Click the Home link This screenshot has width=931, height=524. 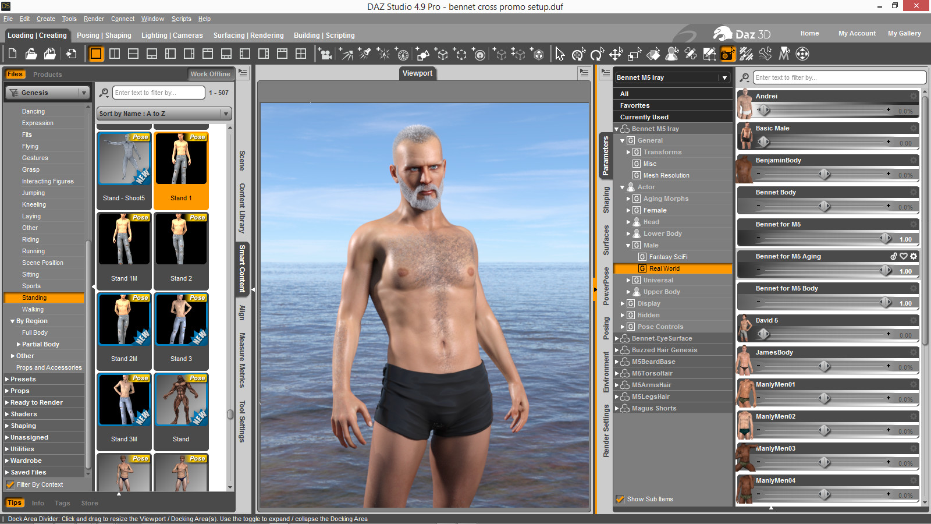point(809,33)
